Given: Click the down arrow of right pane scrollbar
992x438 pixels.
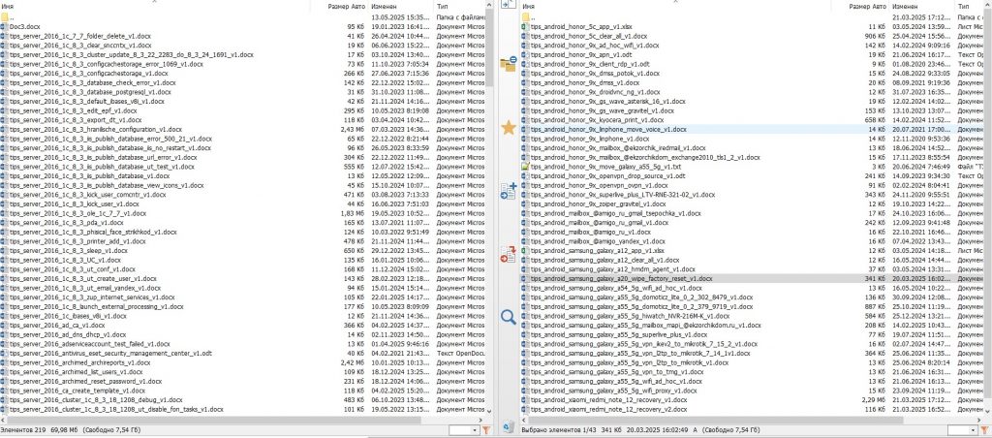Looking at the screenshot, I should click(x=987, y=412).
